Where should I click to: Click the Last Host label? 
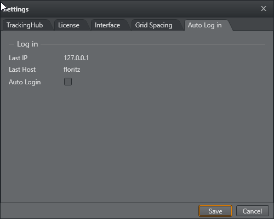pyautogui.click(x=22, y=70)
